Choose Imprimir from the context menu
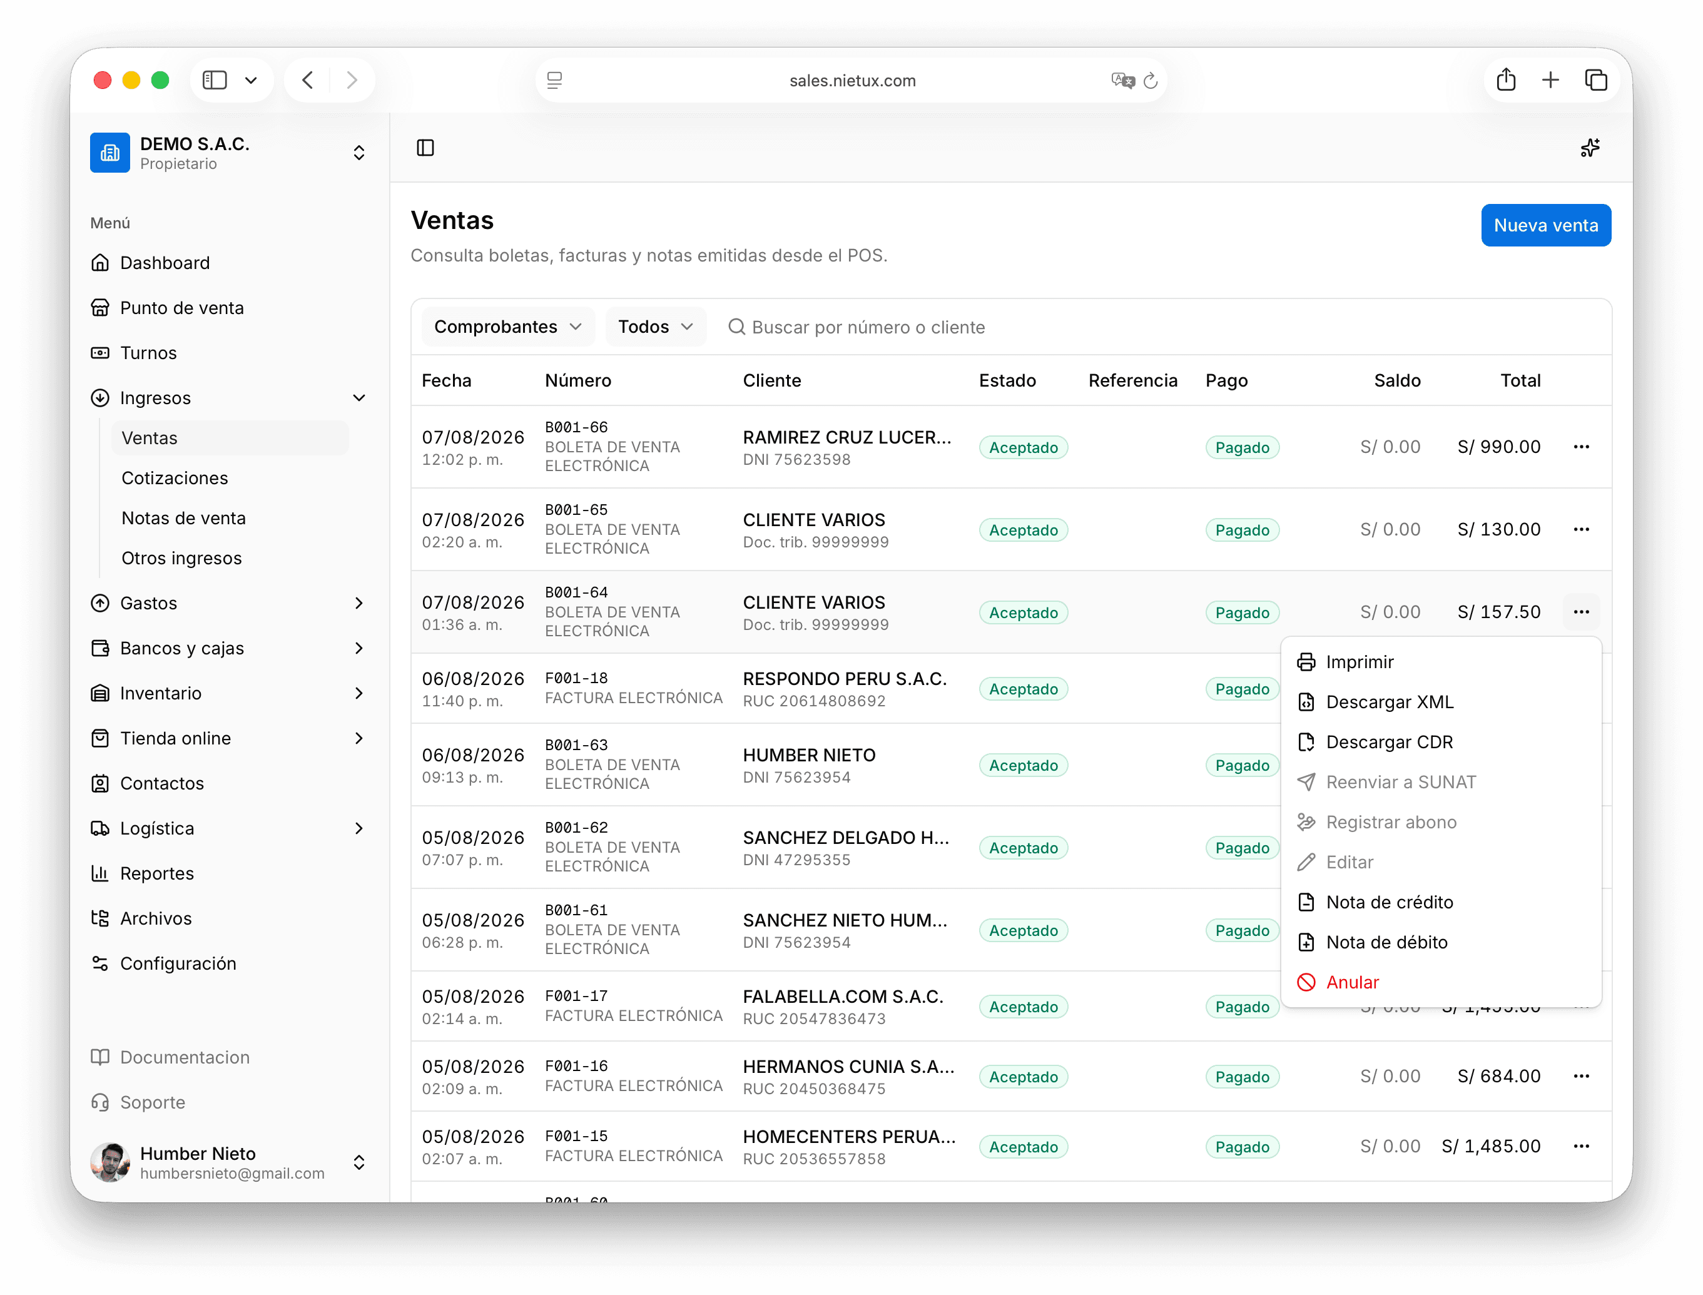Viewport: 1703px width, 1295px height. [1441, 662]
